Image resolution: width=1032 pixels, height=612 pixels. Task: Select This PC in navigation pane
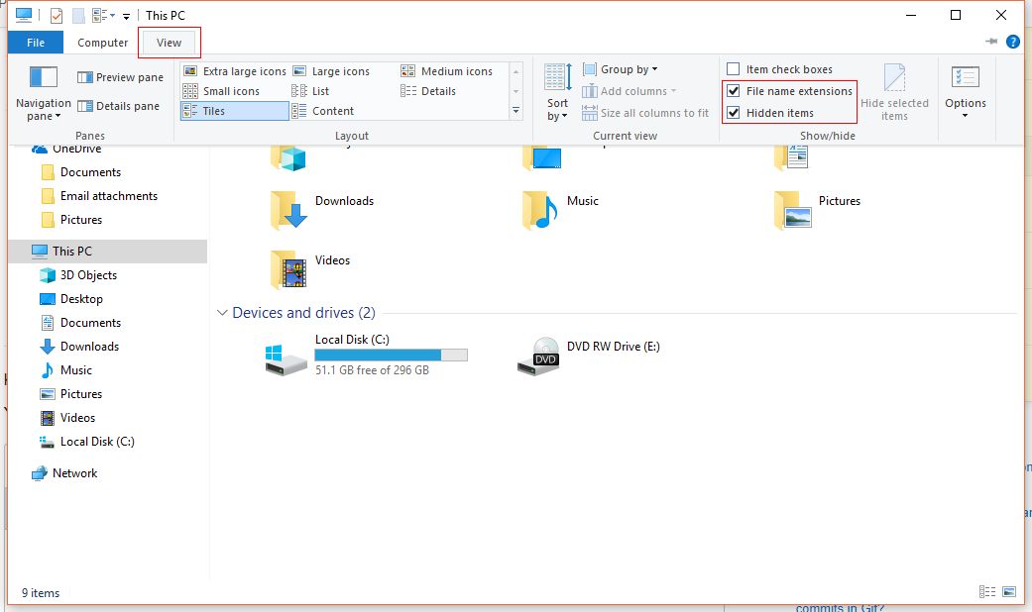pyautogui.click(x=107, y=252)
